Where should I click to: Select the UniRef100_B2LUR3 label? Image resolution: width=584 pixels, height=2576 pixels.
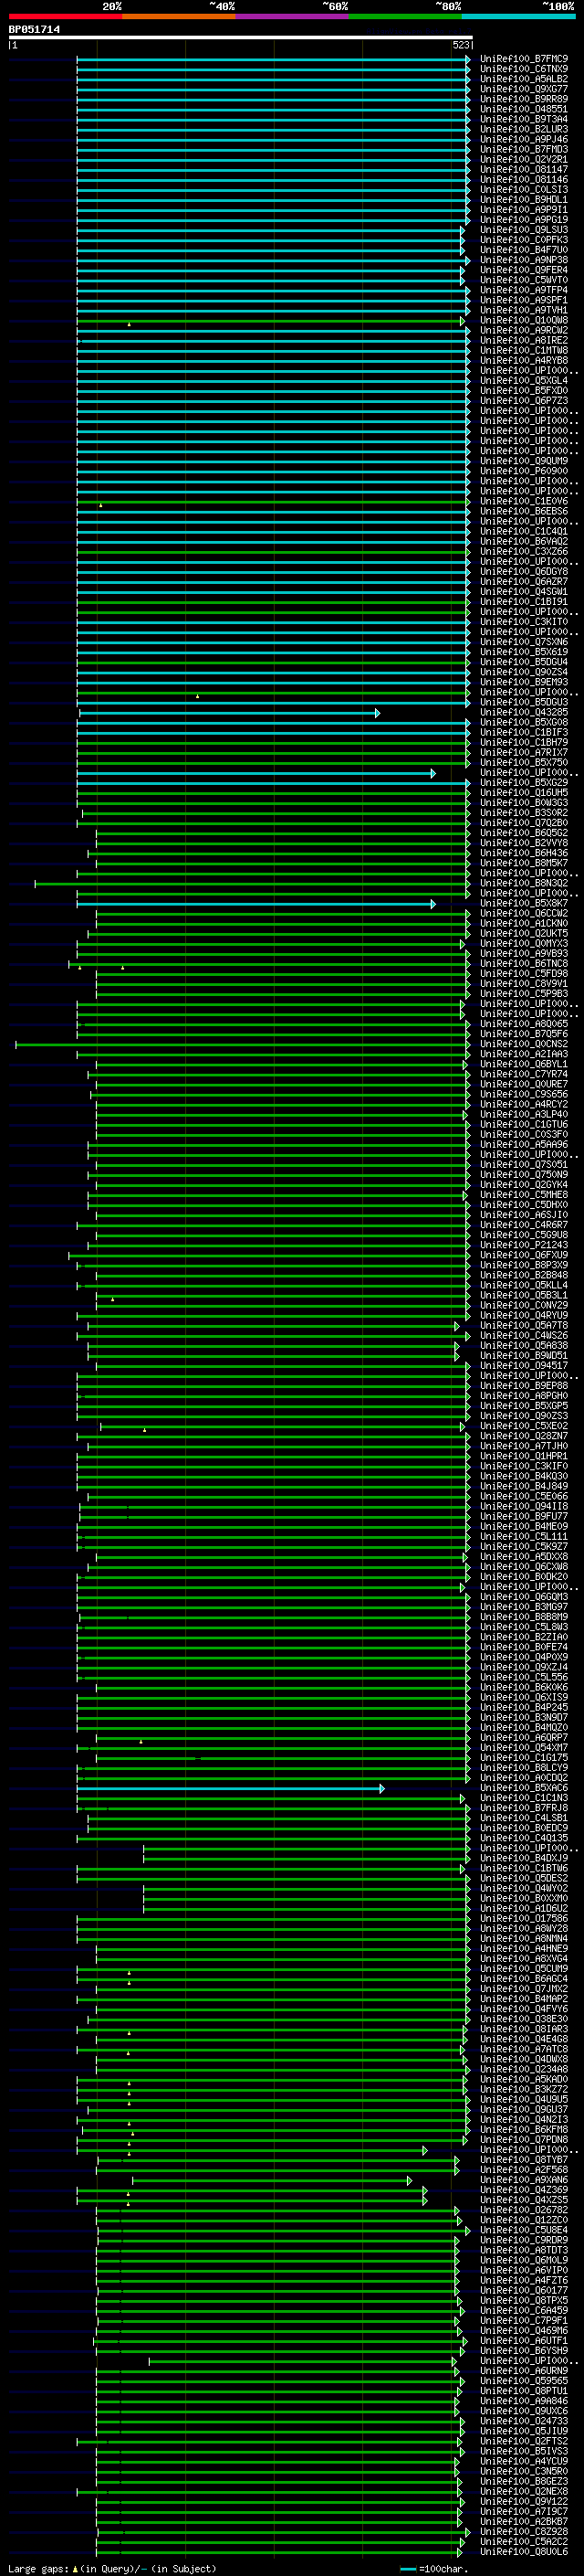pyautogui.click(x=524, y=129)
